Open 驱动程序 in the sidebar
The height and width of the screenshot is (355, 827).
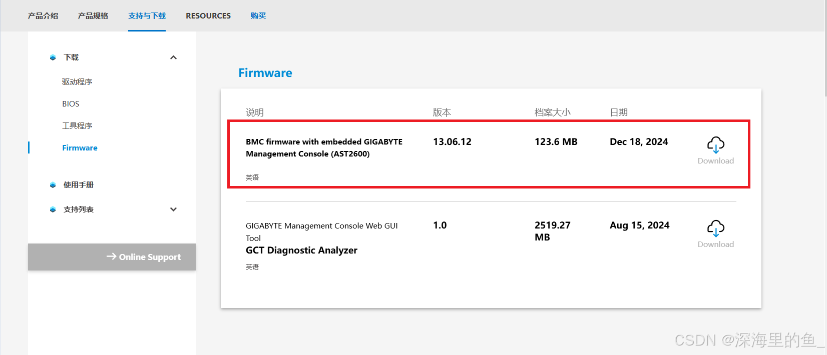[x=77, y=81]
